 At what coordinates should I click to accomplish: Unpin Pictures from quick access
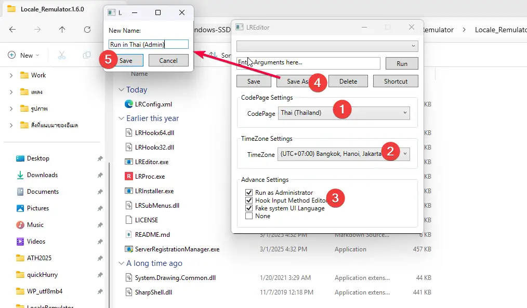[x=100, y=208]
